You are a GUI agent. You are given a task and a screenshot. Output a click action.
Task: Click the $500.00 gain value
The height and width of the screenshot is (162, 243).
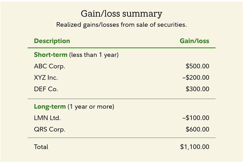coord(197,66)
